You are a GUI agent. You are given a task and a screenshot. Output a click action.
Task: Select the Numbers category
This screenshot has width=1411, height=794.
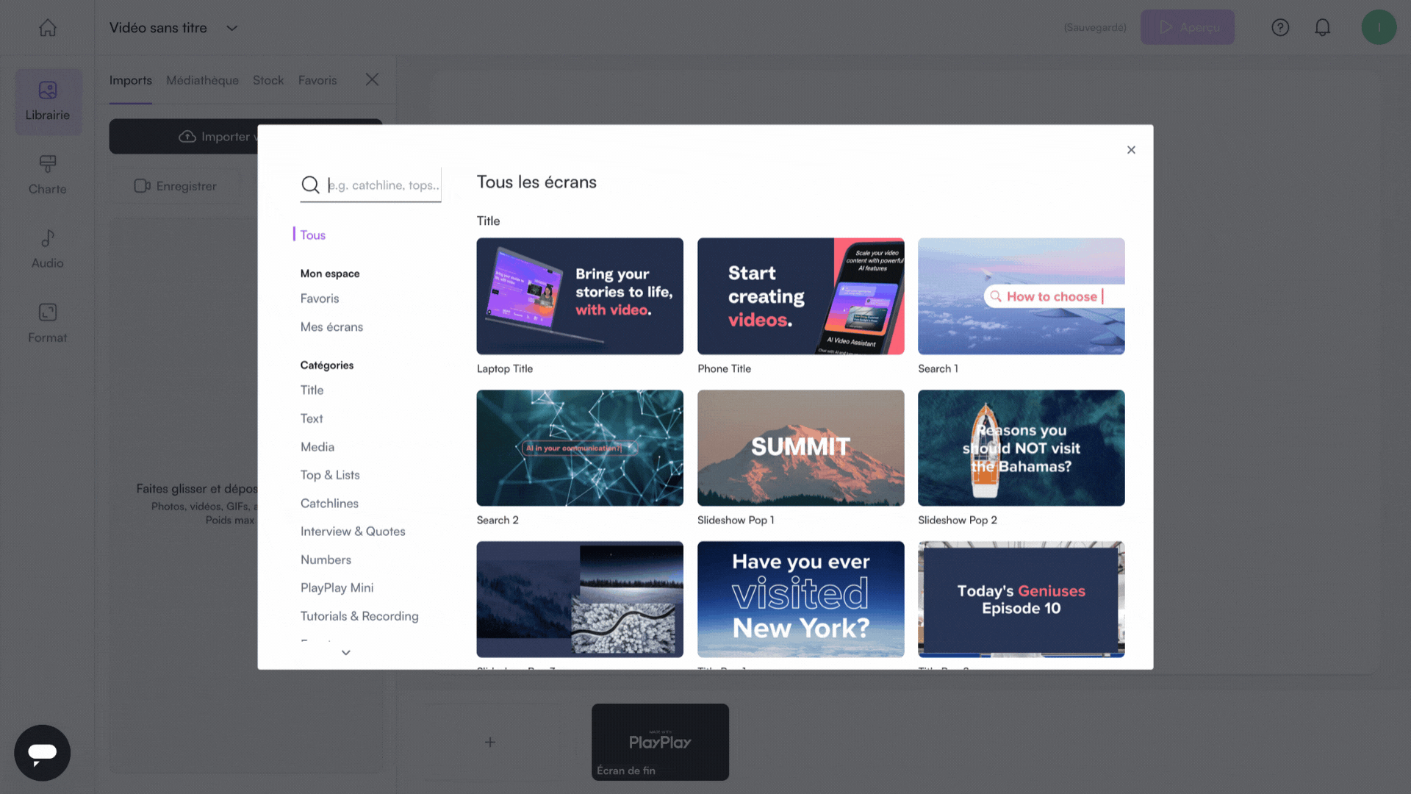pos(326,560)
